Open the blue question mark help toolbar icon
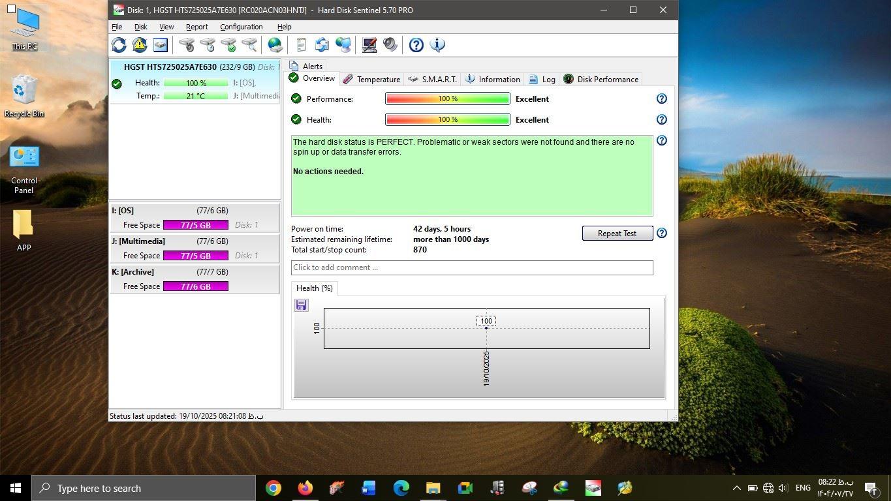 (x=416, y=45)
